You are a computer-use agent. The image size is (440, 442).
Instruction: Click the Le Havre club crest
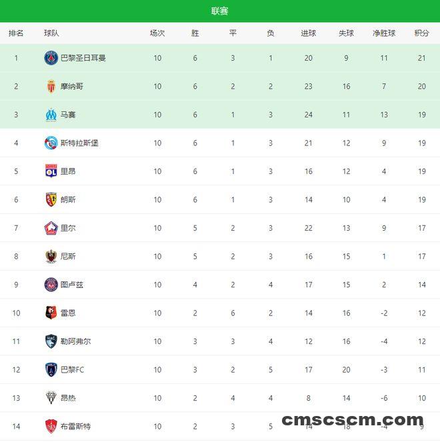(51, 341)
